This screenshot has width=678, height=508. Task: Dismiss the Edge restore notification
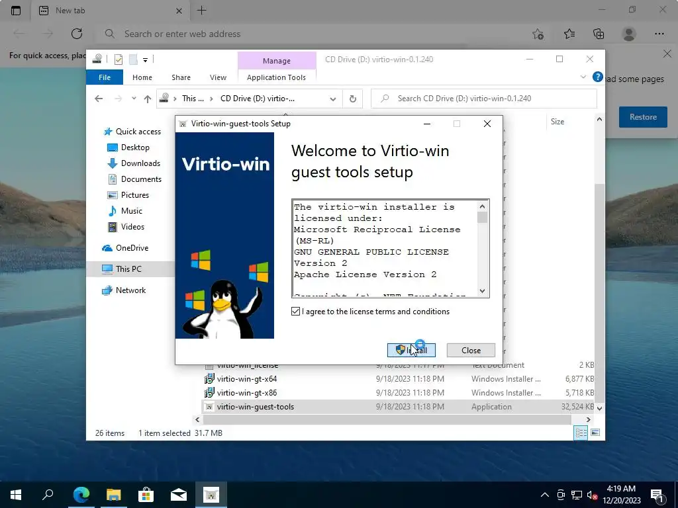667,54
